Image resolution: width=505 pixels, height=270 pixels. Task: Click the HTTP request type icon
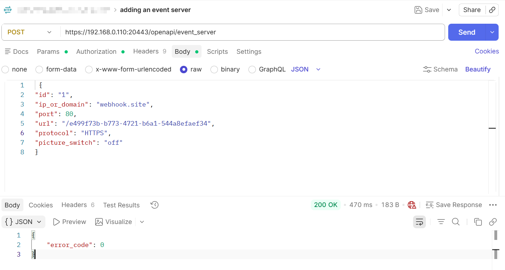[x=7, y=10]
